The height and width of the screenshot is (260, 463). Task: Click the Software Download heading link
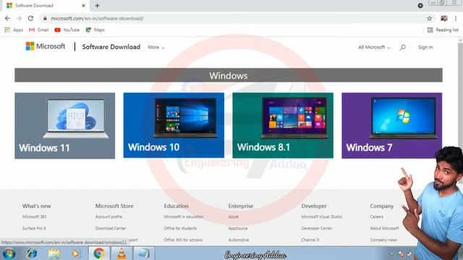click(x=111, y=47)
